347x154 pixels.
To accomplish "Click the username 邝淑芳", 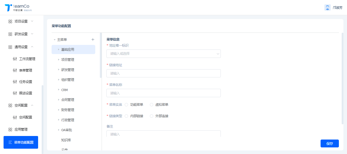I will [338, 8].
